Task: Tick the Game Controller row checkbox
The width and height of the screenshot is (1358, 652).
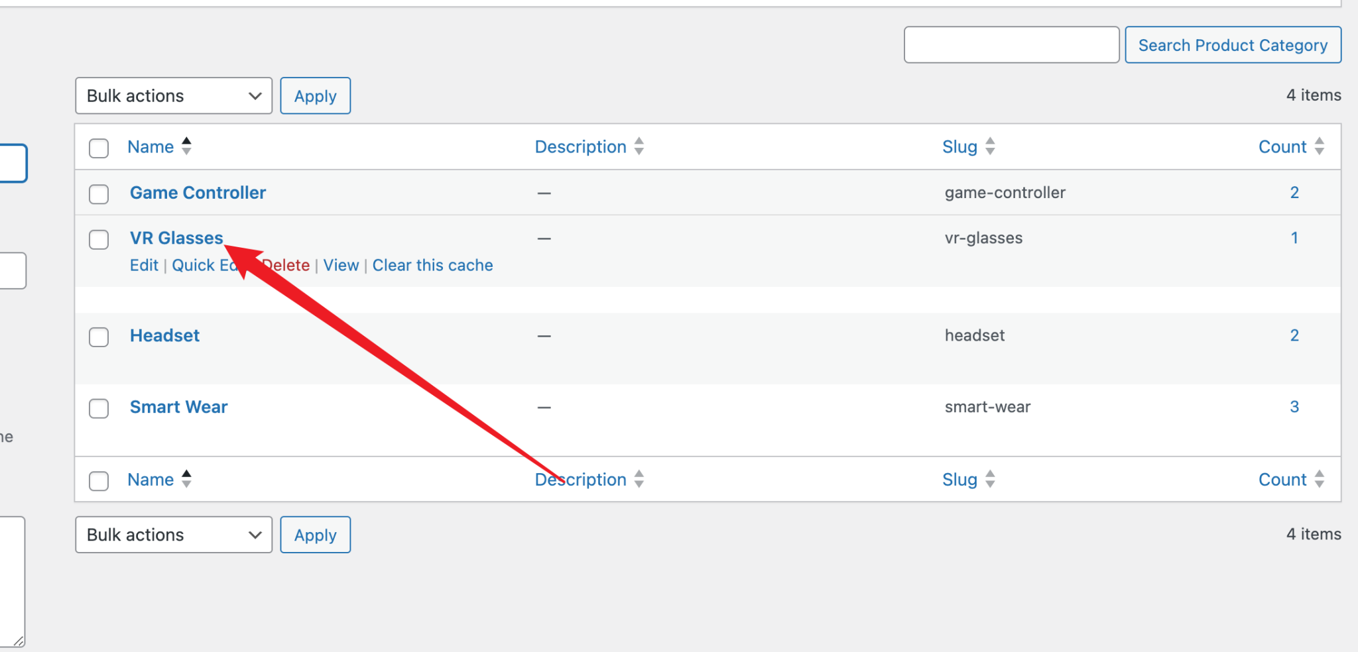Action: click(99, 194)
